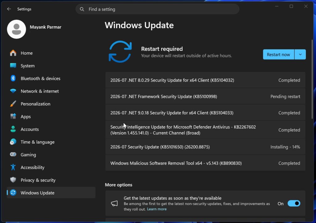Click the System monitor icon
The image size is (316, 223).
coord(13,65)
